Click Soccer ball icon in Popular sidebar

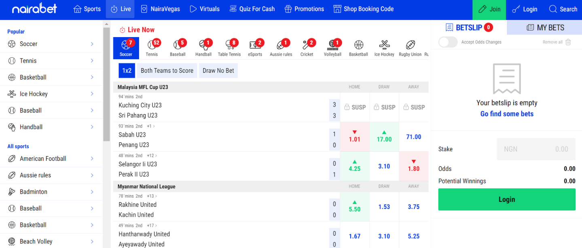(x=12, y=44)
